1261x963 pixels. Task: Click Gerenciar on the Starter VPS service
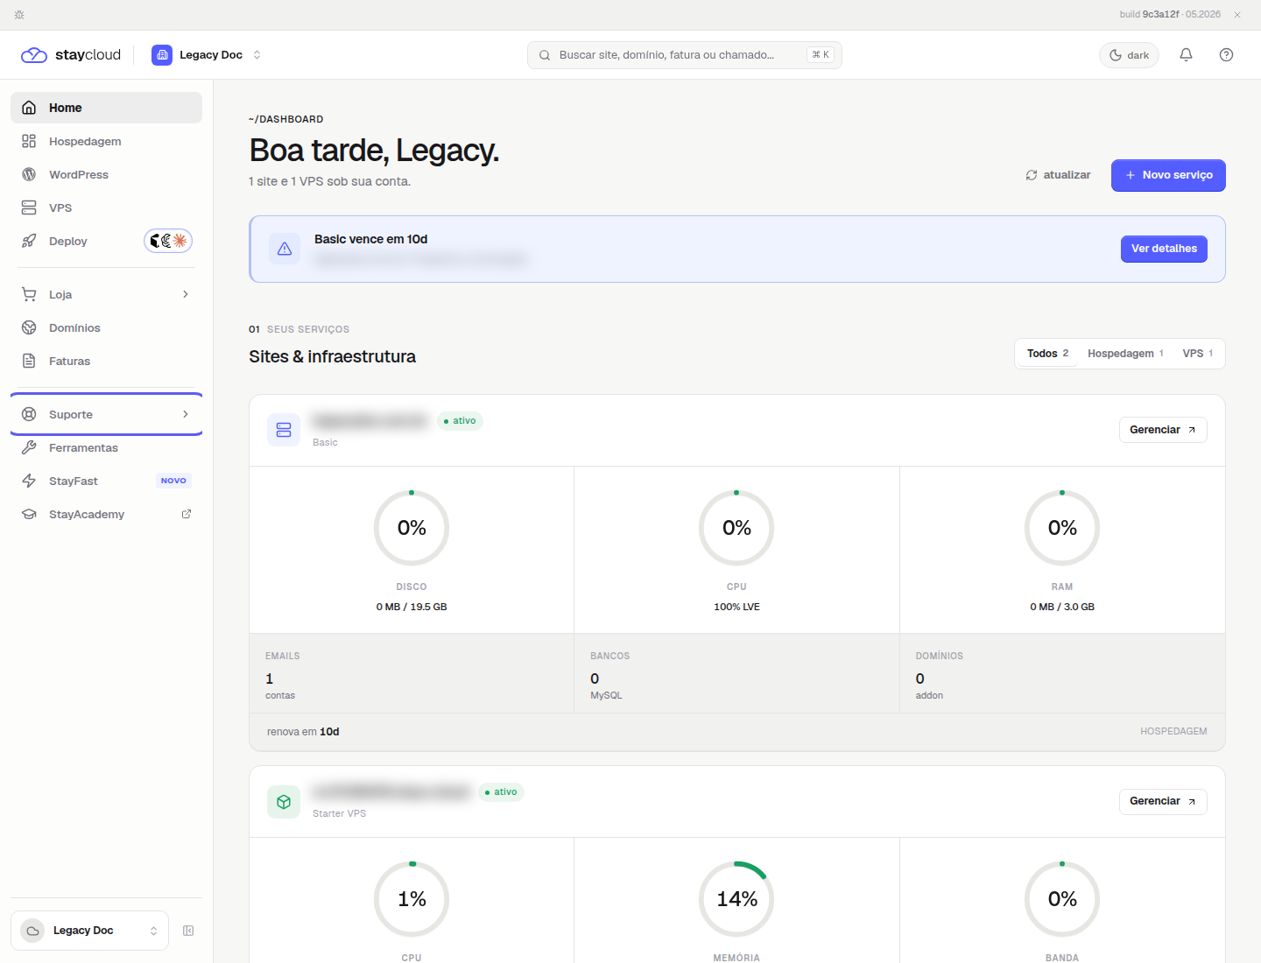[1163, 801]
